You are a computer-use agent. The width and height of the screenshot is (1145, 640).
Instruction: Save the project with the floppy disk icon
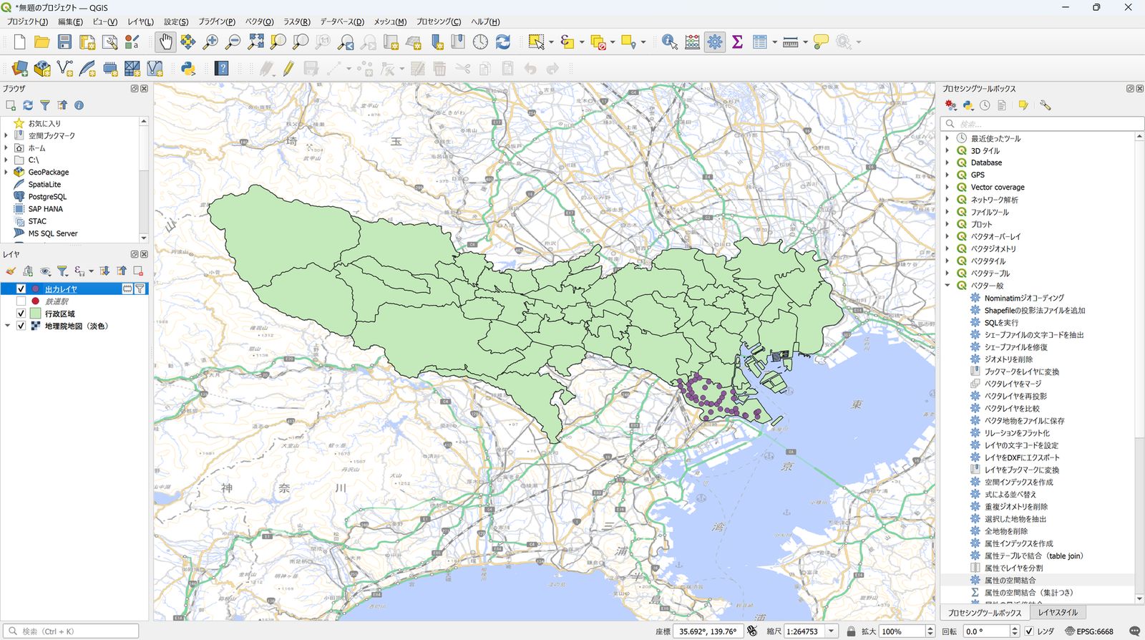pyautogui.click(x=64, y=42)
